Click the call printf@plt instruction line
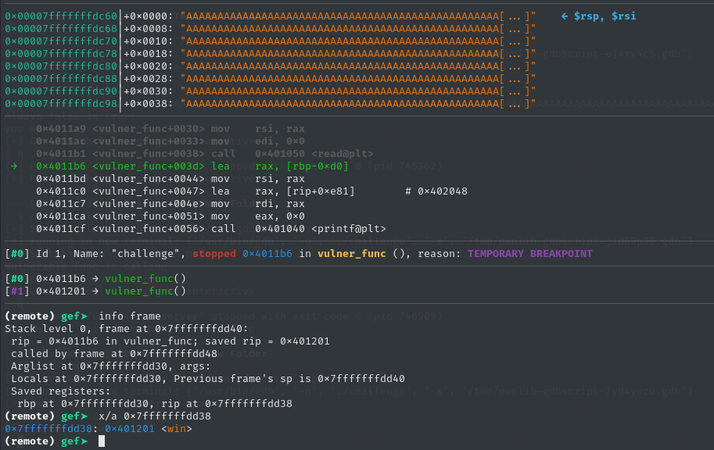 tap(211, 229)
